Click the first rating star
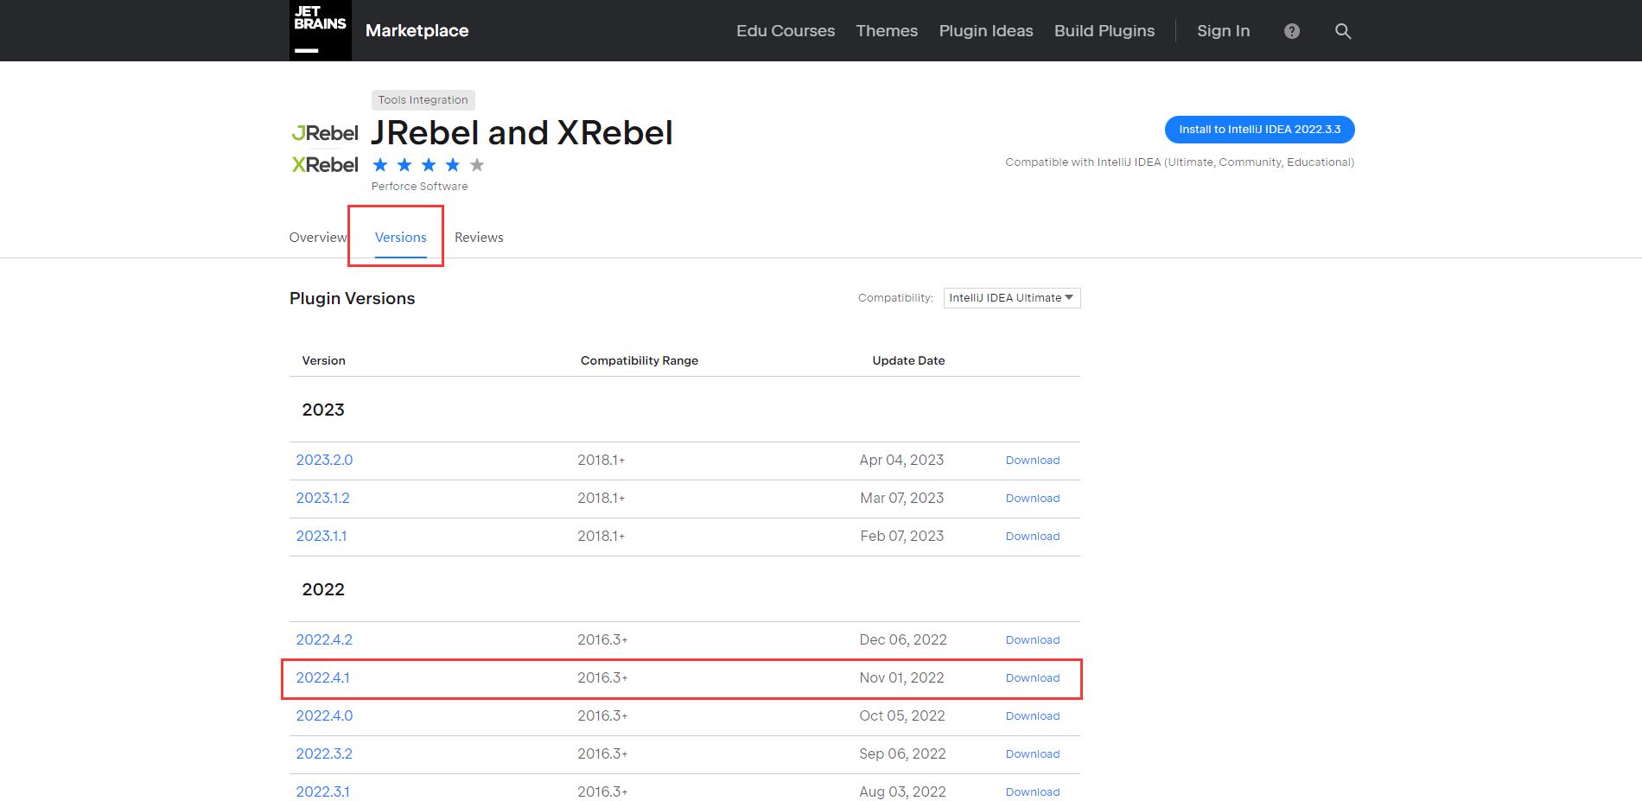Viewport: 1642px width, 801px height. 380,165
